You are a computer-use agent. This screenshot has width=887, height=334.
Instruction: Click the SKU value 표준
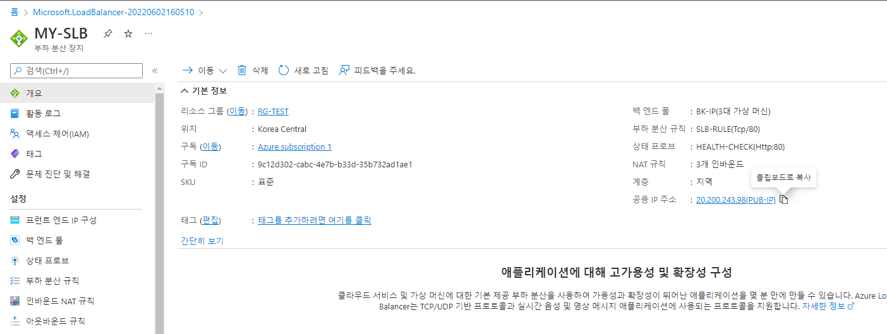(x=266, y=182)
